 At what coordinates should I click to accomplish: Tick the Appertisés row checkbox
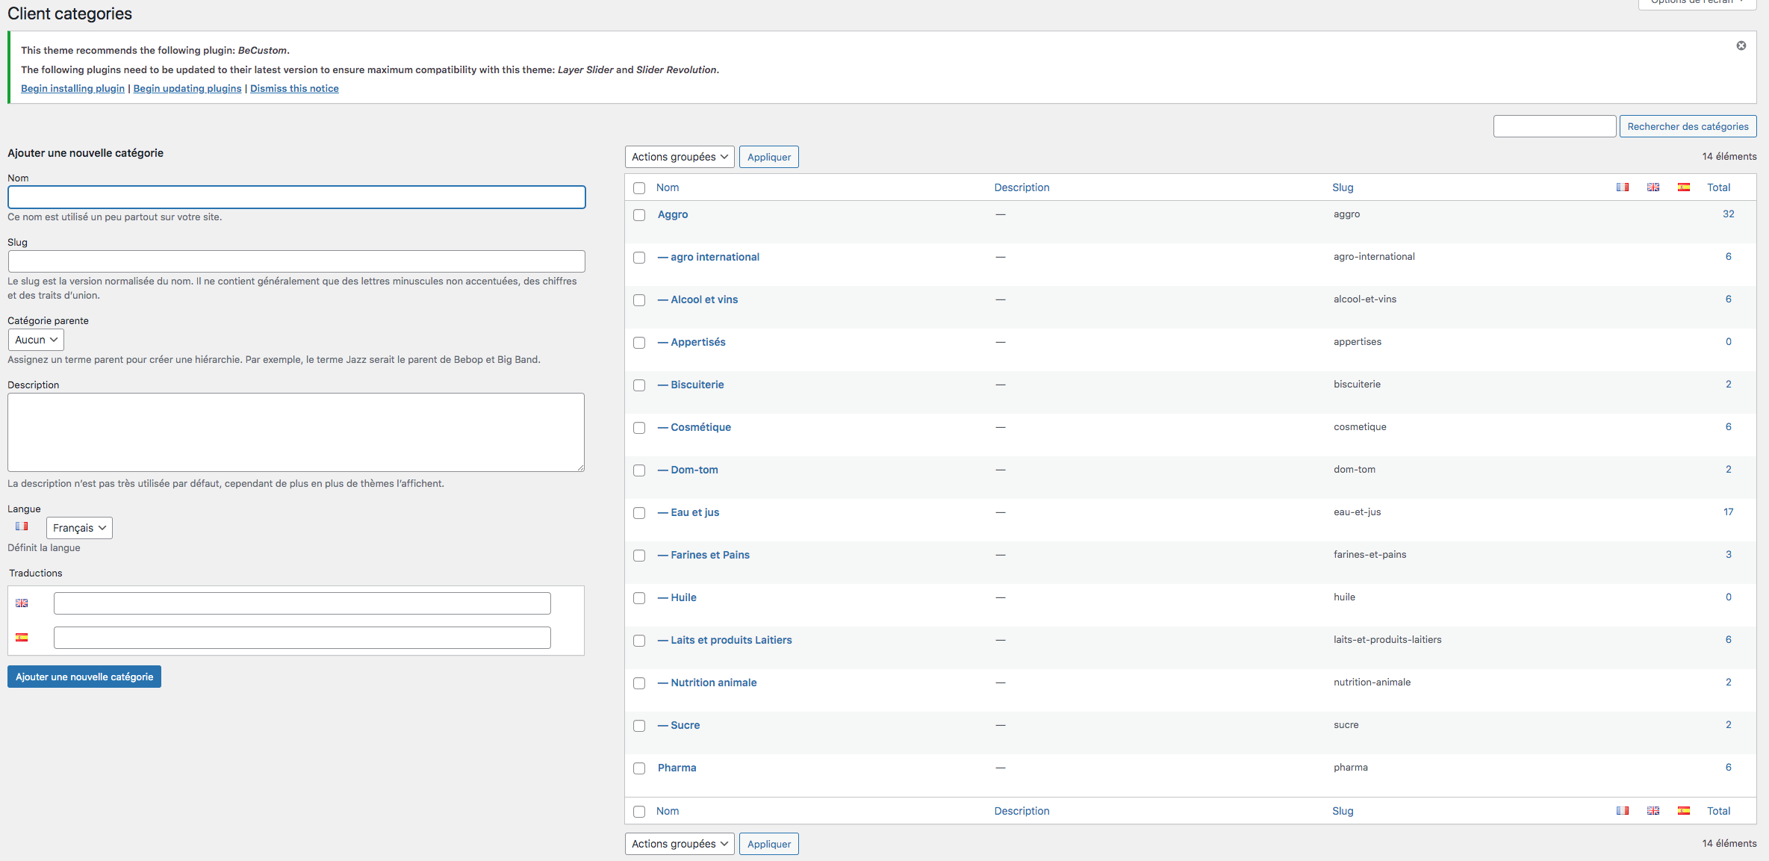click(639, 343)
